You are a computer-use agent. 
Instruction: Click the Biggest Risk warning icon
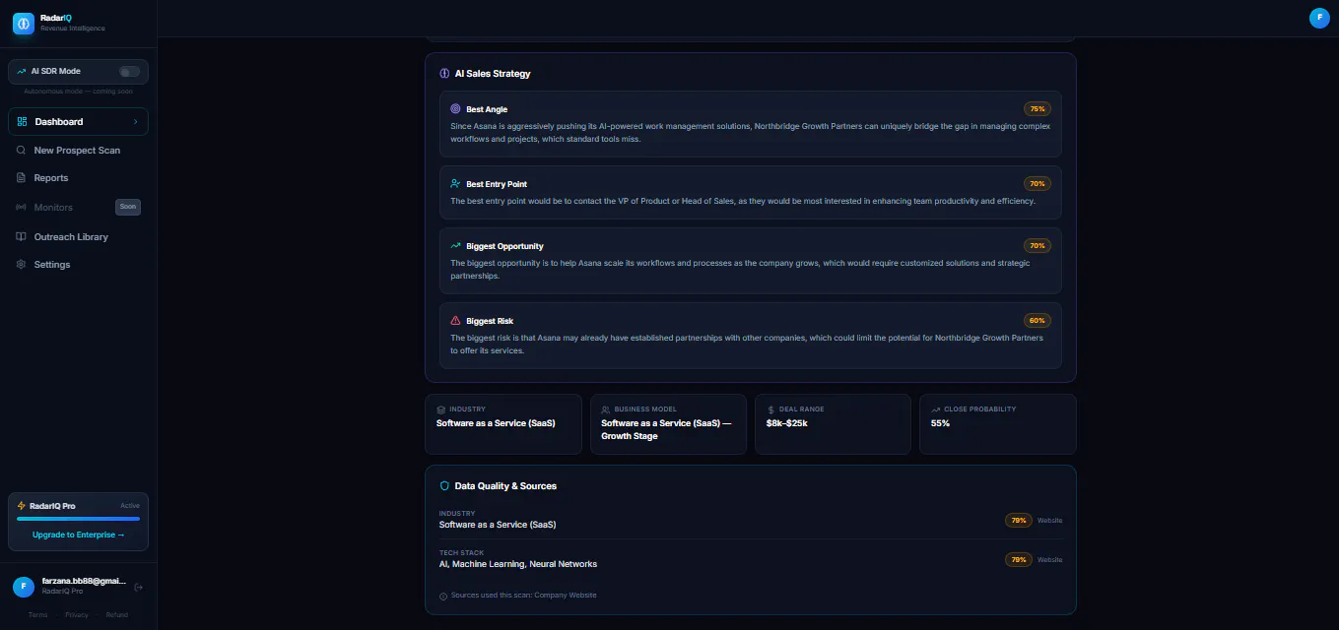coord(455,321)
